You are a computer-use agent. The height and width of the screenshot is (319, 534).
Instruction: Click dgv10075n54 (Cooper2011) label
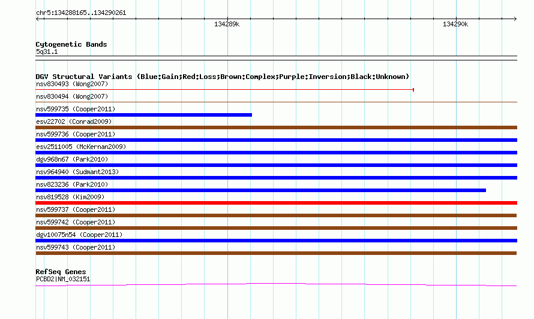(x=79, y=235)
